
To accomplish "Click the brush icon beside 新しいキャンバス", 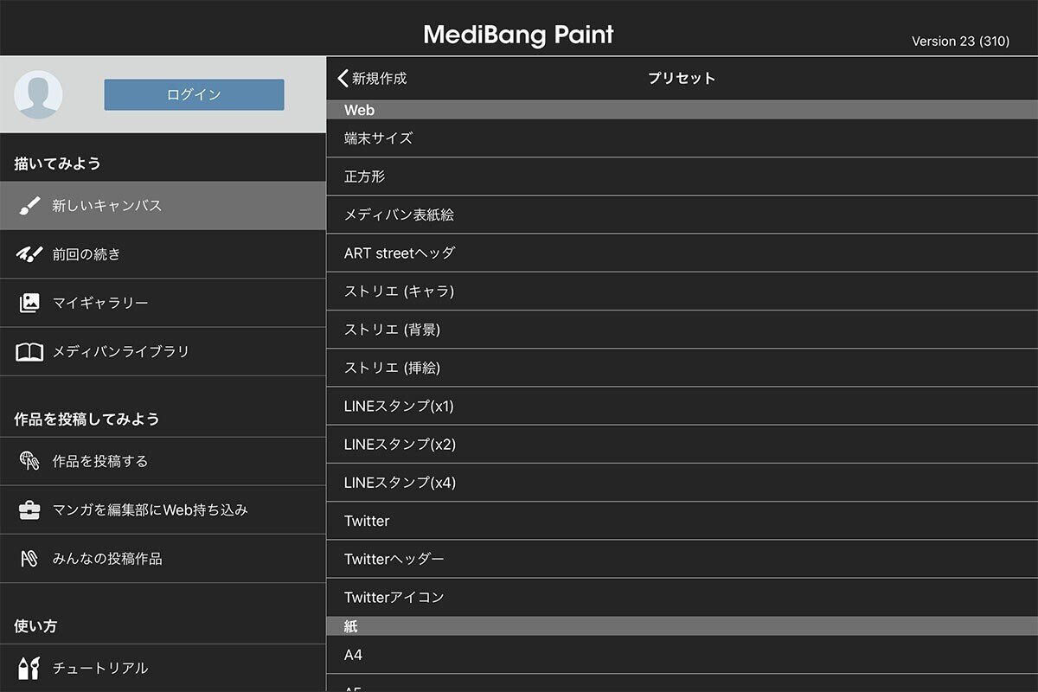I will point(29,206).
